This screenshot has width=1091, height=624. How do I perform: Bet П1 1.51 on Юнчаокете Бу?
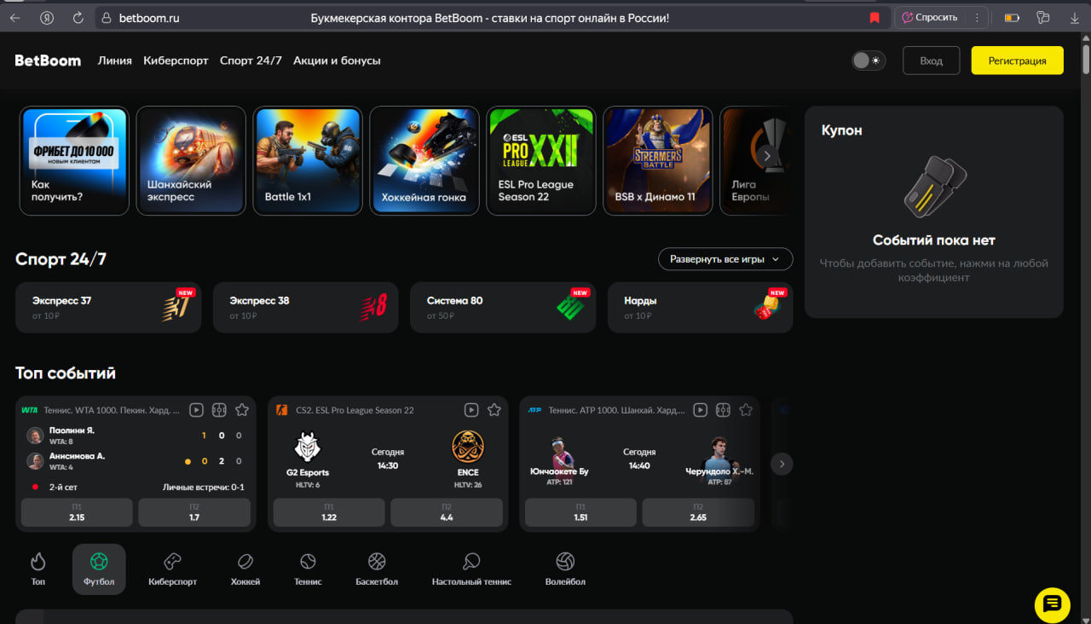click(x=580, y=512)
